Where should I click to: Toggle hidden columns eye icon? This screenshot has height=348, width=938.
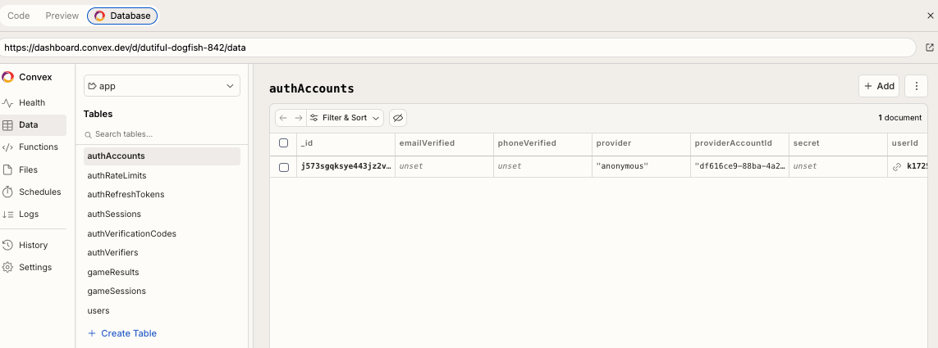(398, 118)
